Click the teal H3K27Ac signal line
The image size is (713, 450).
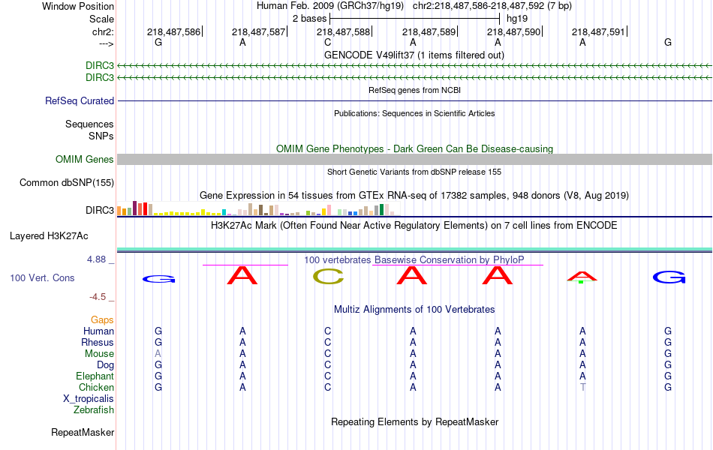(x=415, y=249)
